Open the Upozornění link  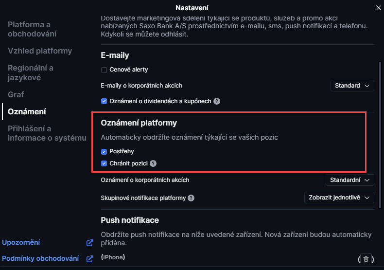pyautogui.click(x=21, y=242)
